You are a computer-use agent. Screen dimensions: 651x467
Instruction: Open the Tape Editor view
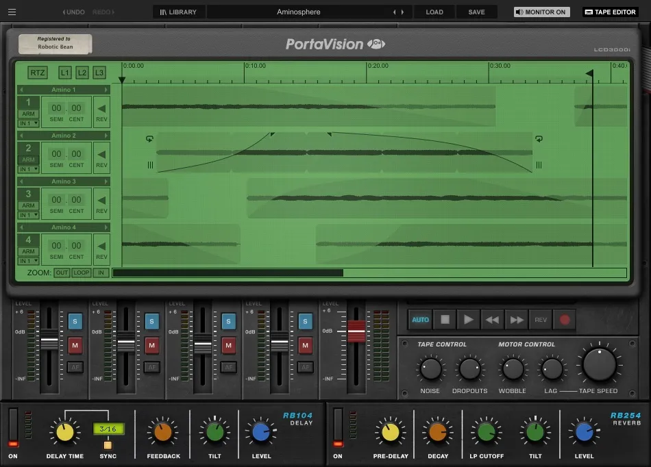[x=611, y=12]
